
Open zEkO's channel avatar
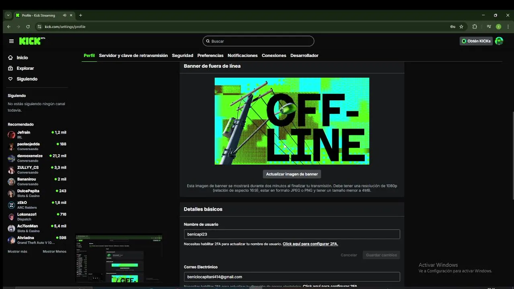click(x=11, y=205)
